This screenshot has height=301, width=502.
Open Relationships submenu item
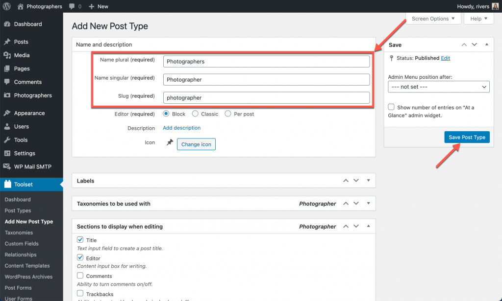[21, 255]
